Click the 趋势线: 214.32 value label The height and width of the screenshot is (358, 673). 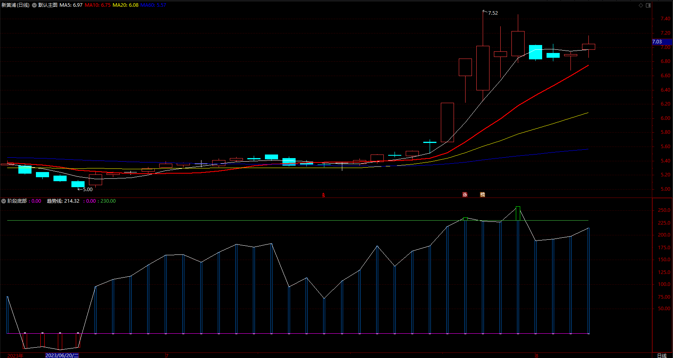click(x=63, y=201)
